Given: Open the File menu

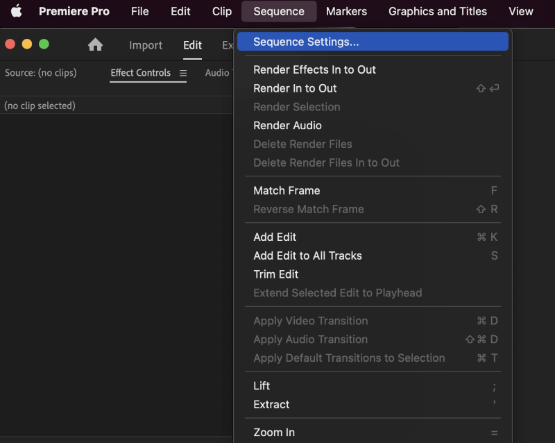Looking at the screenshot, I should point(140,11).
